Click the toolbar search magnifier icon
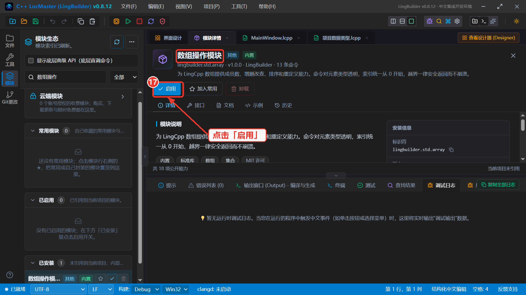Image resolution: width=526 pixels, height=295 pixels. 439,21
